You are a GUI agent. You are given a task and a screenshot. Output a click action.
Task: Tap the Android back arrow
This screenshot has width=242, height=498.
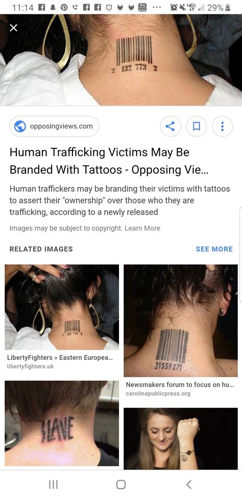pos(189,484)
